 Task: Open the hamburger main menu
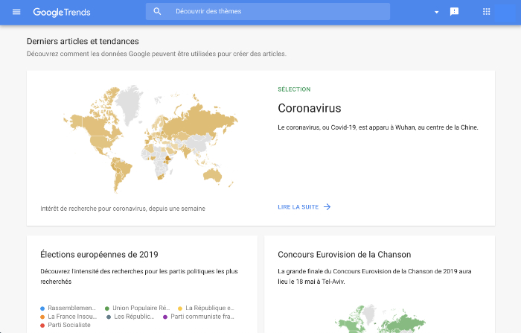(16, 12)
